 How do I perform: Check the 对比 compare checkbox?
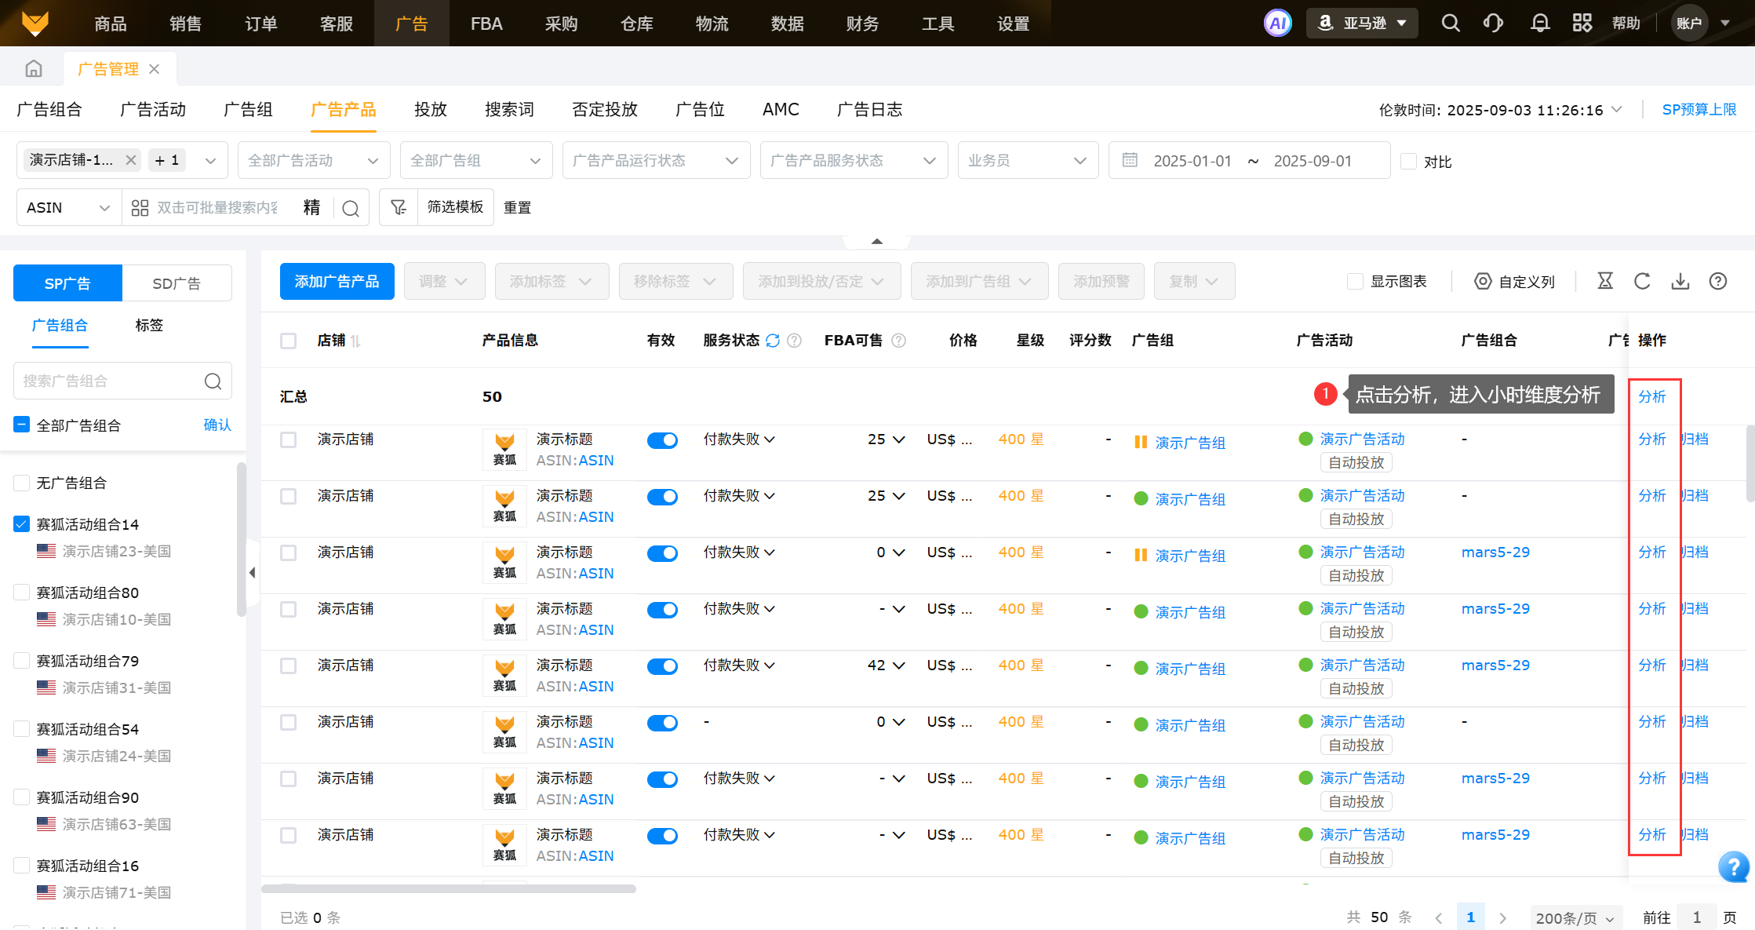coord(1409,161)
